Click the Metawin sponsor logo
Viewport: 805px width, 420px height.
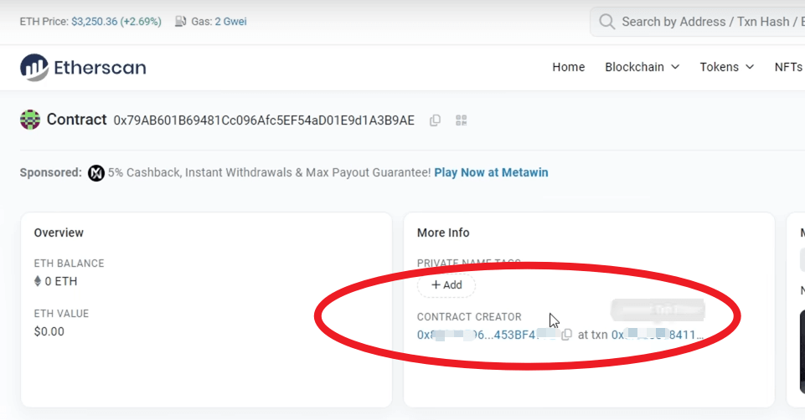pyautogui.click(x=96, y=173)
